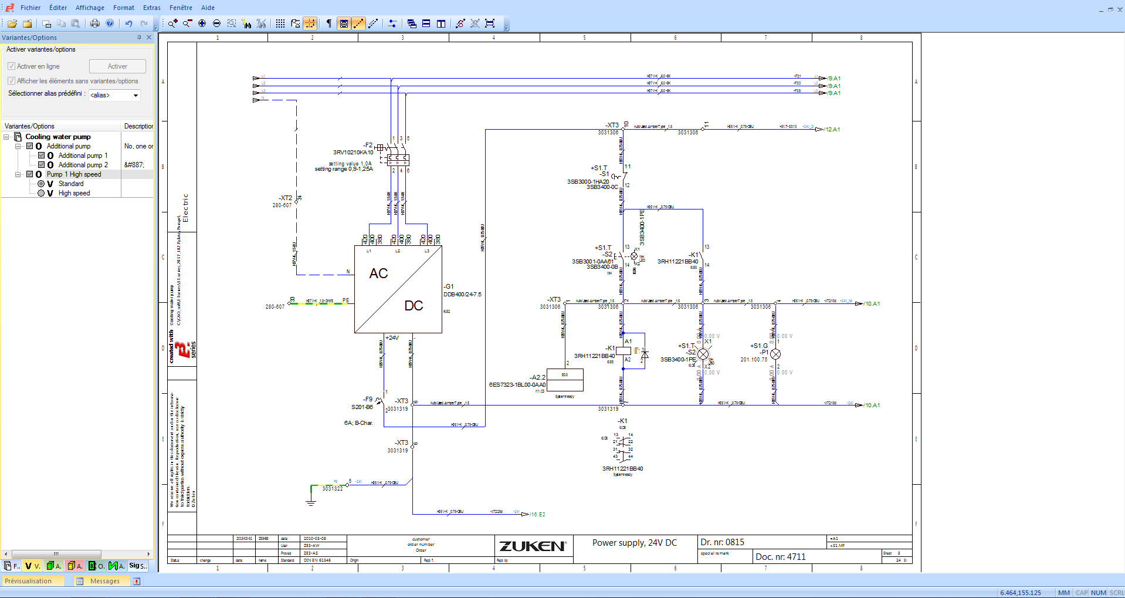Click the 'Variantes/Options' column header
The height and width of the screenshot is (598, 1125).
tap(62, 126)
